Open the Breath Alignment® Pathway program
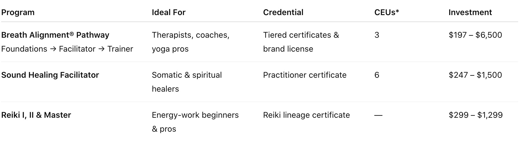Viewport: 521px width, 145px height. (55, 35)
